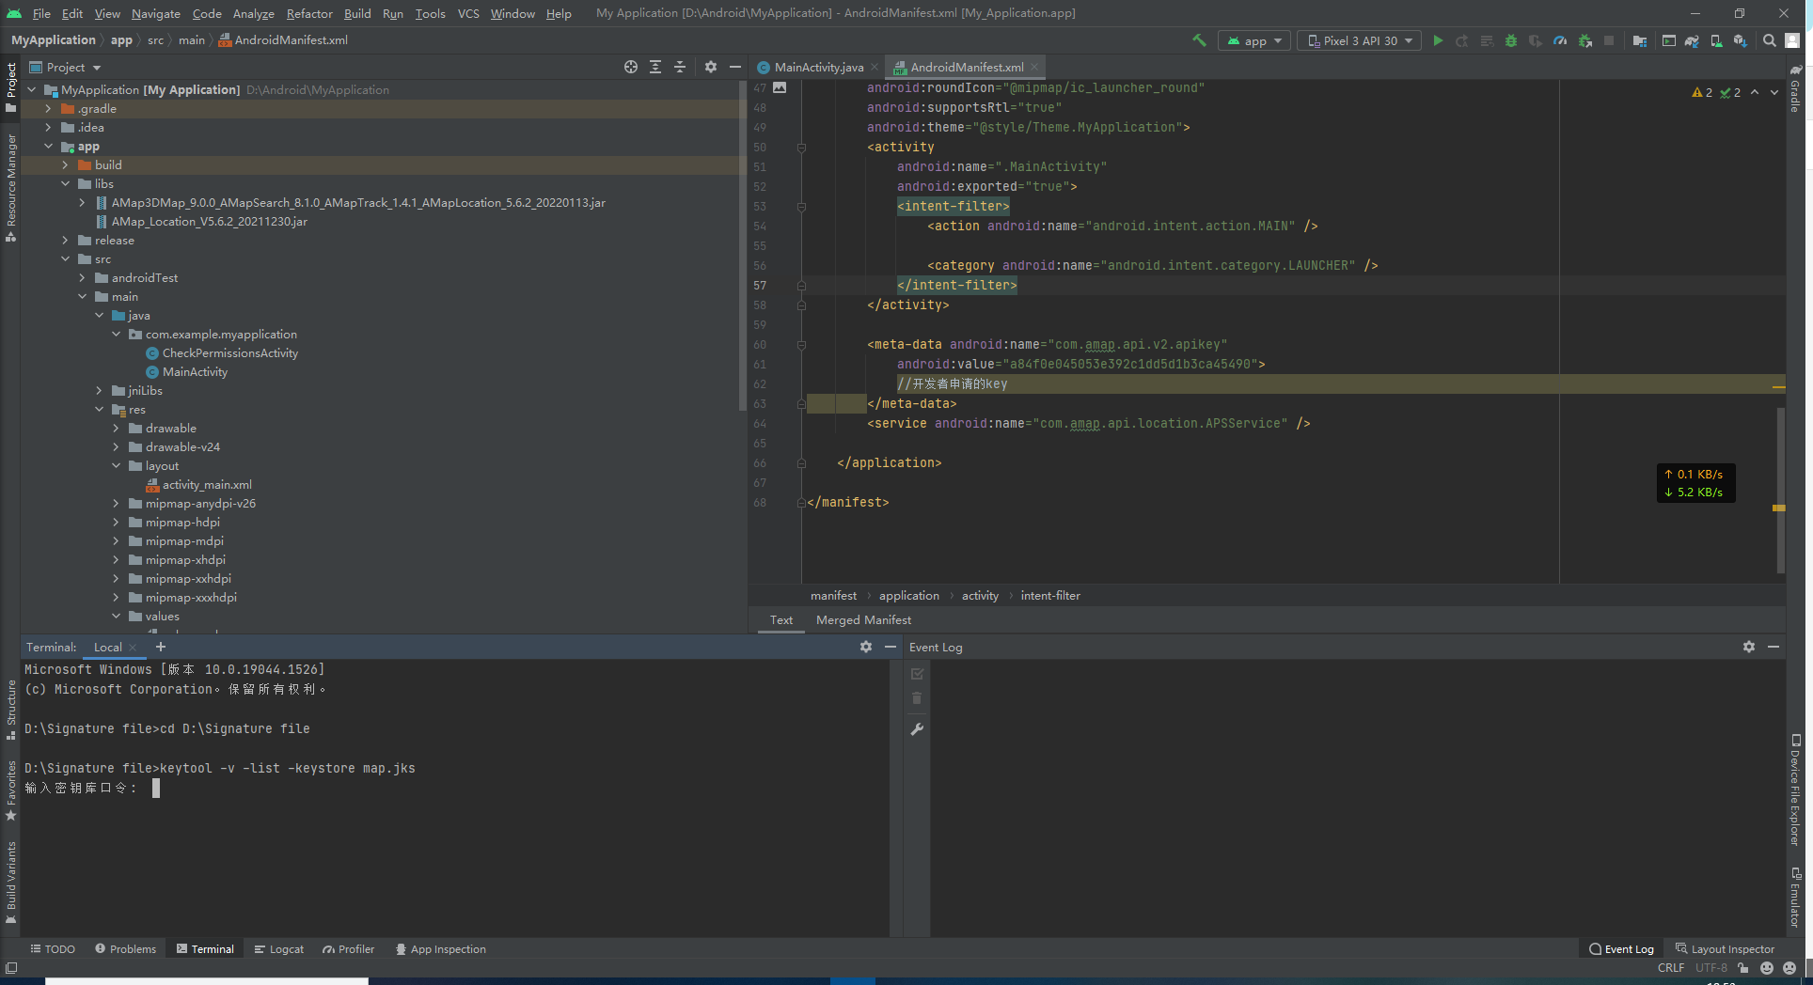
Task: Click the Profiler tool button
Action: 348,949
